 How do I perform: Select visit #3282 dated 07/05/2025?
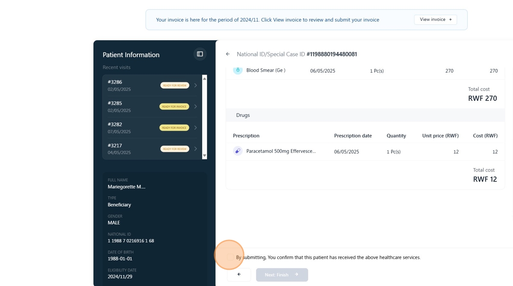pyautogui.click(x=152, y=128)
